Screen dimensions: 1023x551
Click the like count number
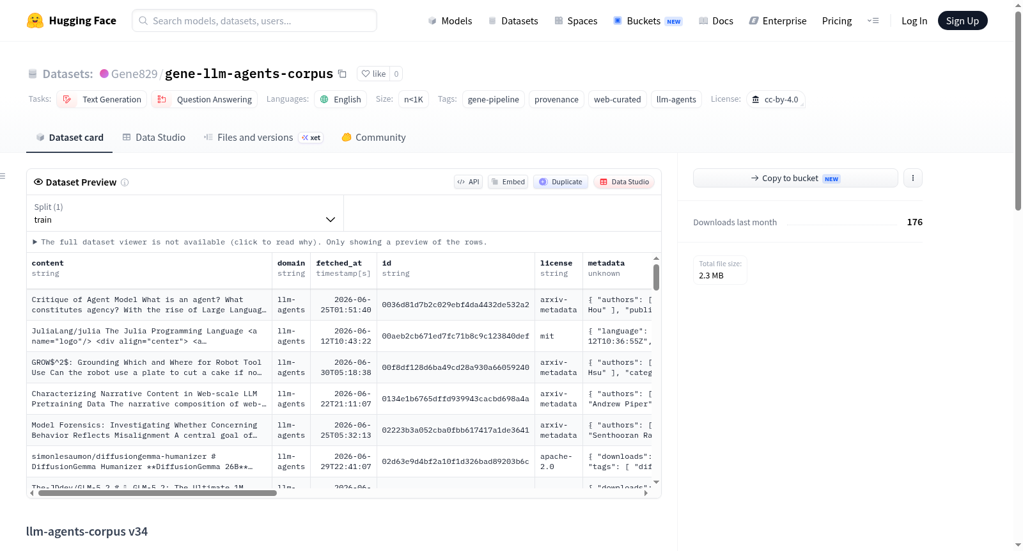click(x=396, y=74)
